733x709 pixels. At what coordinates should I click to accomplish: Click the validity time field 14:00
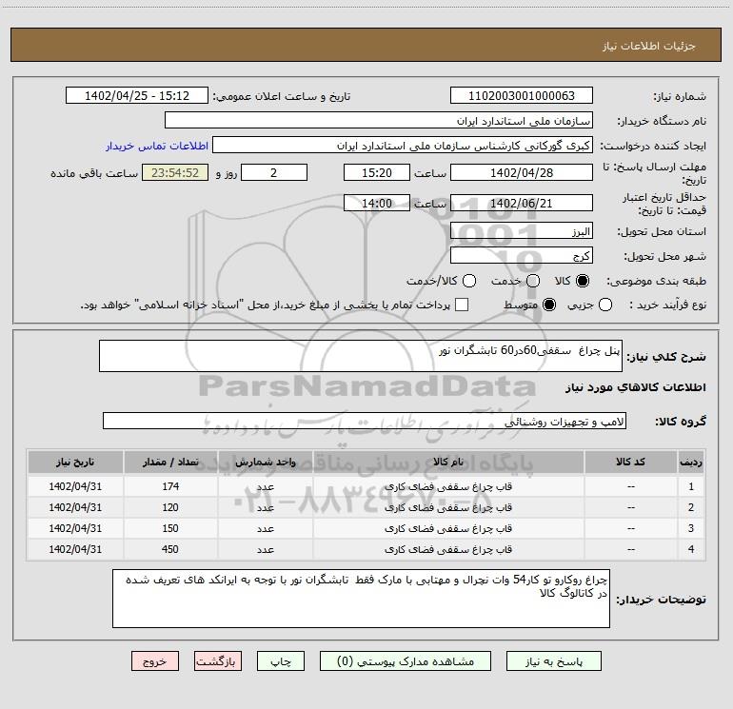(x=377, y=203)
